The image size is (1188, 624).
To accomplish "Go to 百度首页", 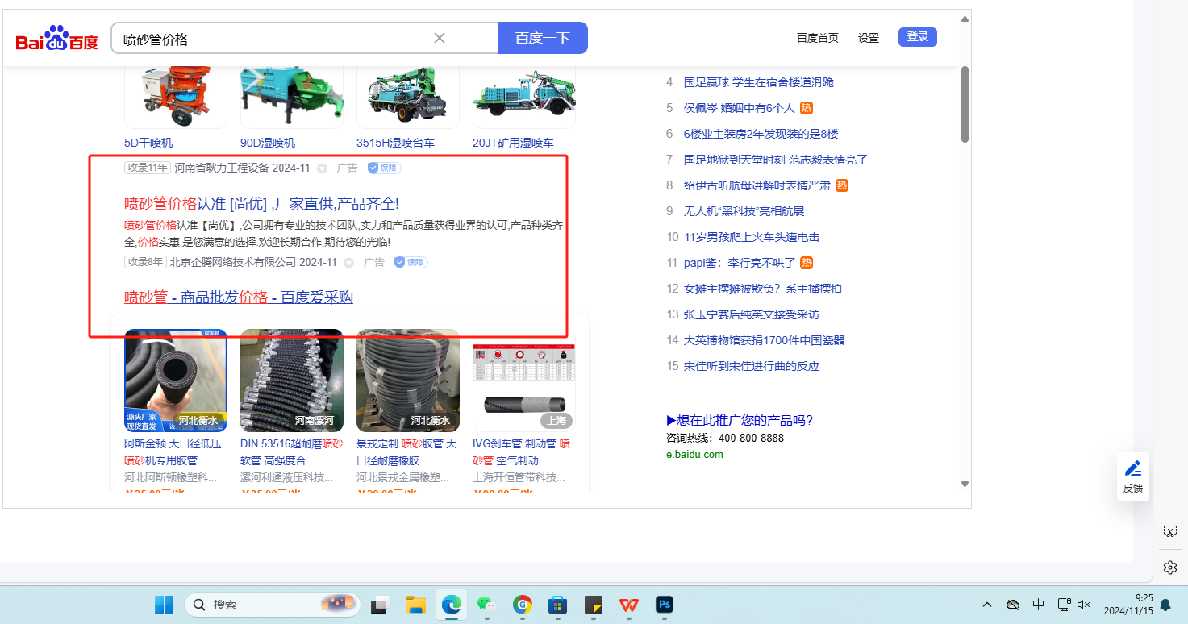I will 818,38.
